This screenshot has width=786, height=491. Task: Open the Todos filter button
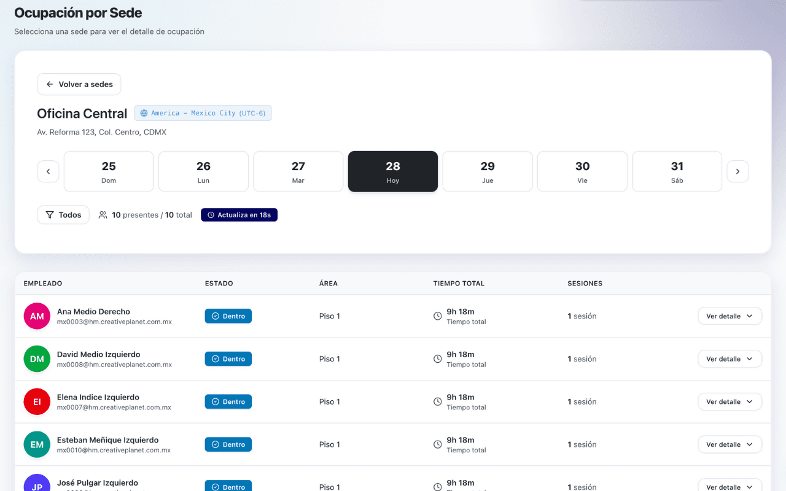pyautogui.click(x=63, y=215)
